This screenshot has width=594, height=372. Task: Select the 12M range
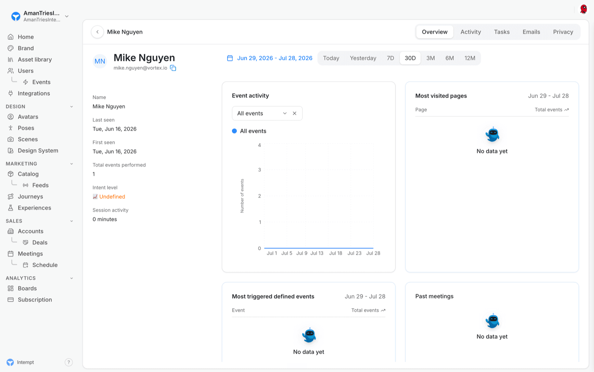point(470,58)
